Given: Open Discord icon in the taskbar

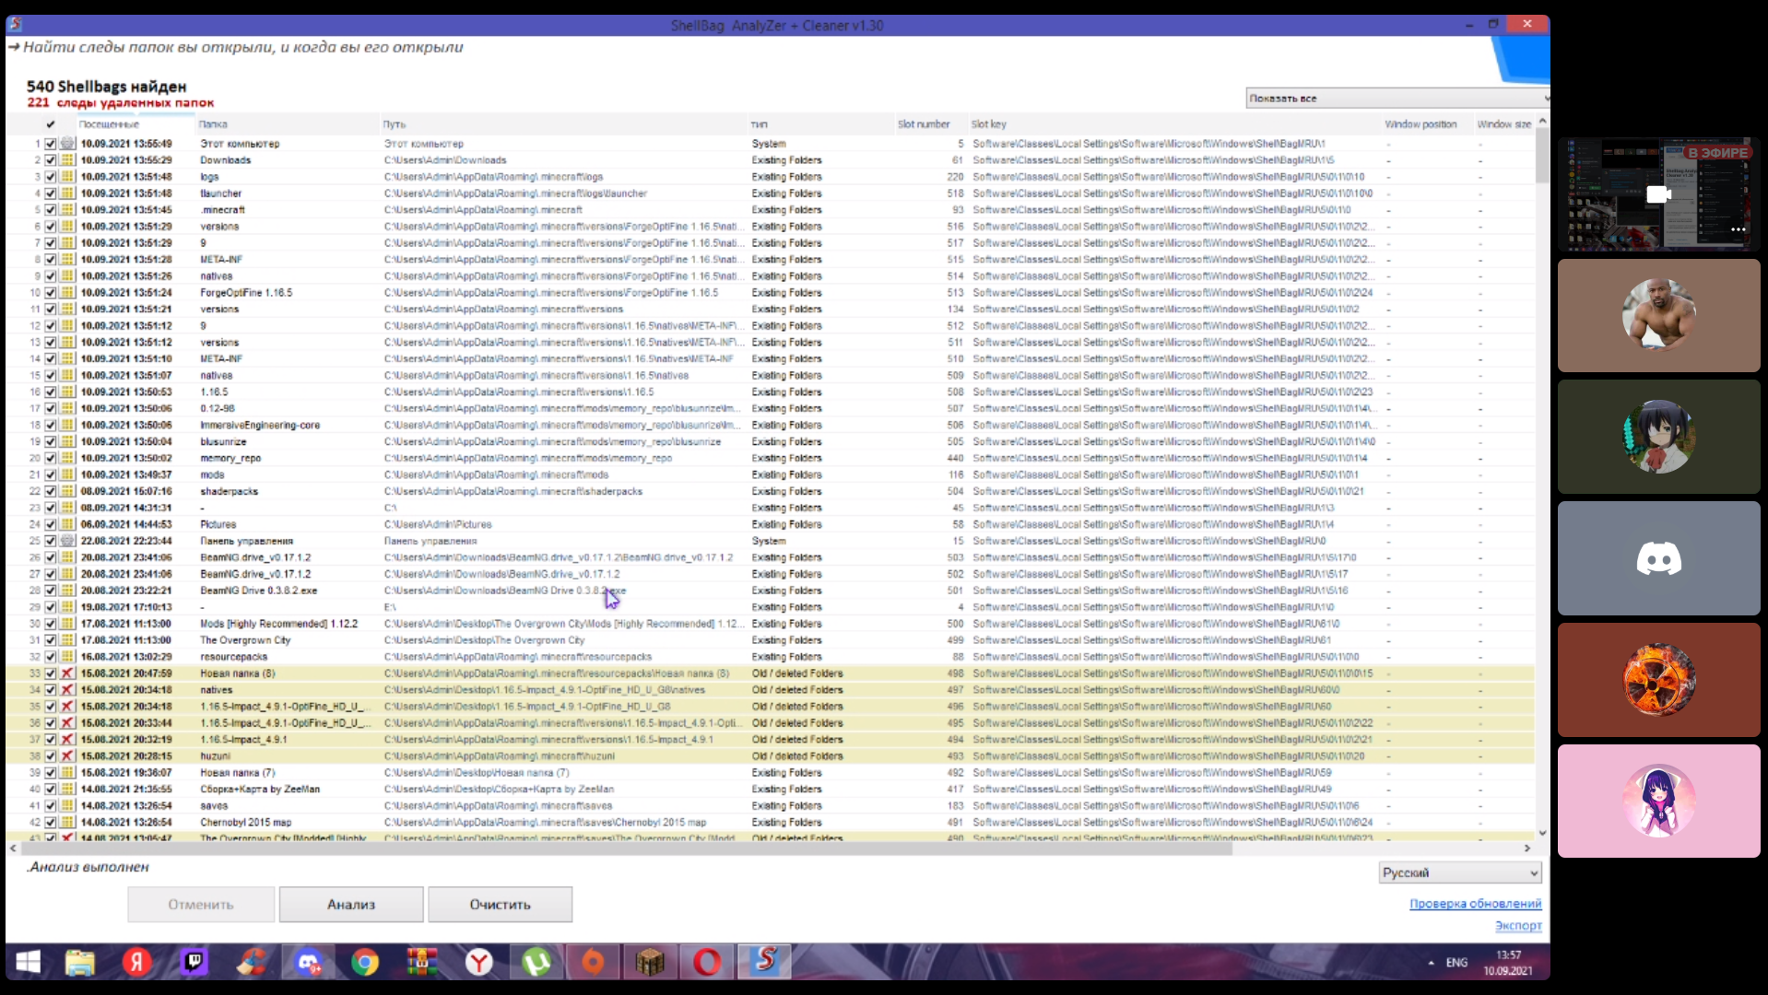Looking at the screenshot, I should pyautogui.click(x=308, y=963).
